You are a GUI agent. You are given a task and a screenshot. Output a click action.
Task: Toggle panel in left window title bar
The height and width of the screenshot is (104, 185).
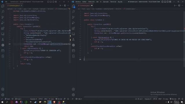51,2
